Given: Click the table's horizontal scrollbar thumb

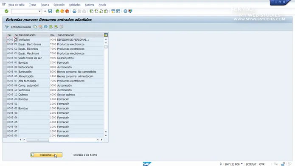Looking at the screenshot, I should tap(38, 140).
